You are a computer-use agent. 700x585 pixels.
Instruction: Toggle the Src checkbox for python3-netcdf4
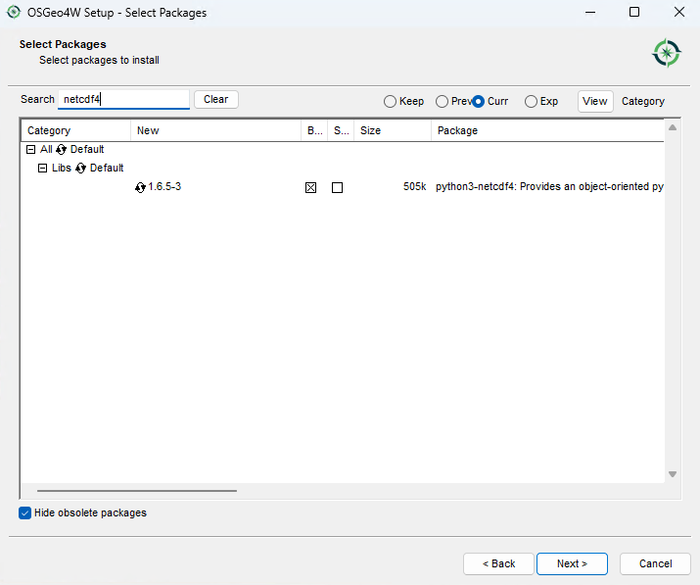(x=337, y=187)
